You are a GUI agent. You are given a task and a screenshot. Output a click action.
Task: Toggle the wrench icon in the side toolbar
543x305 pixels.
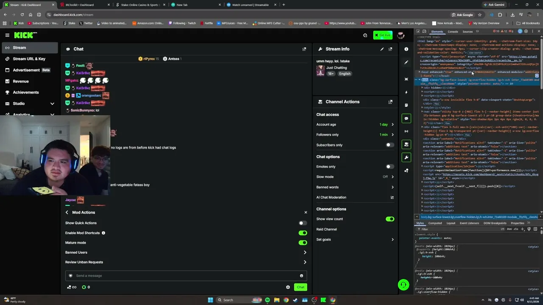pyautogui.click(x=406, y=158)
